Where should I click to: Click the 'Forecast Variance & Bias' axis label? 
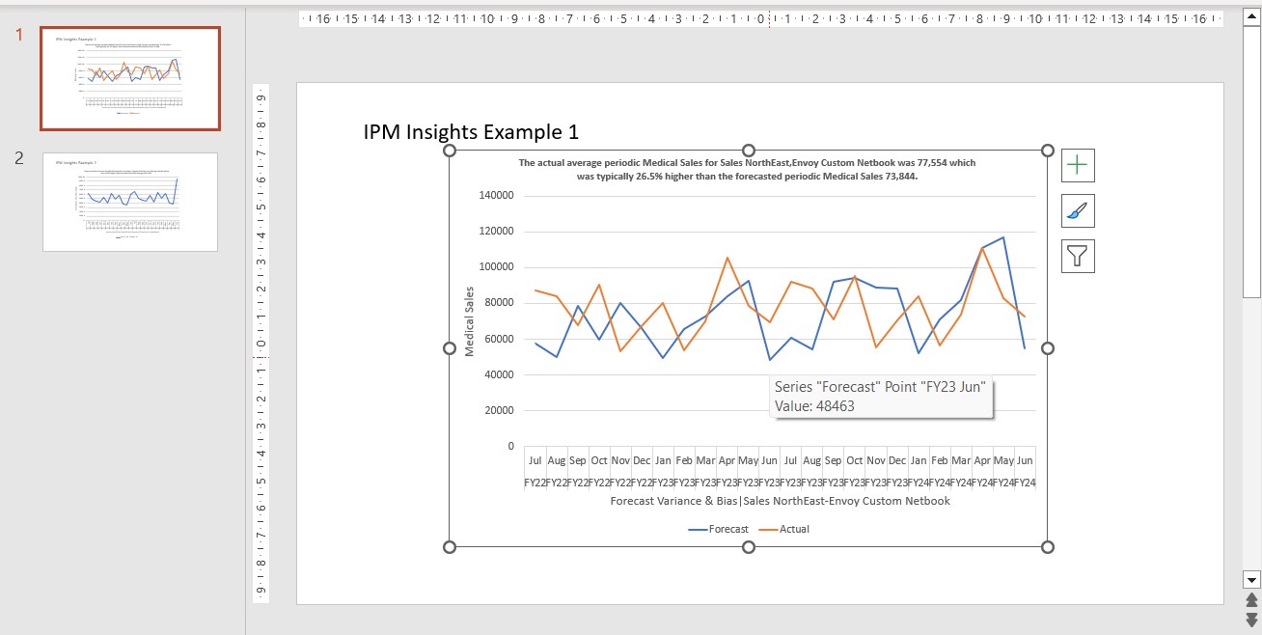click(x=779, y=501)
